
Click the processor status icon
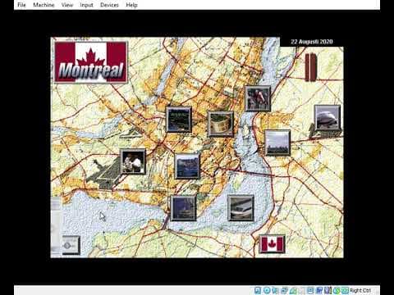328,290
